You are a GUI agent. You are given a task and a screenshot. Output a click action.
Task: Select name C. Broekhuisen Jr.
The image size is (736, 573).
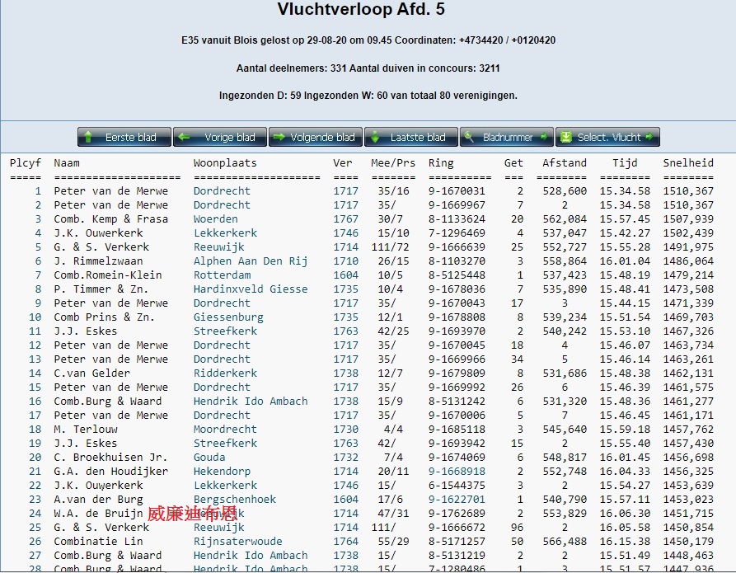click(110, 458)
